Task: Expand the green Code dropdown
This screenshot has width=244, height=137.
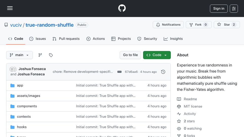Action: point(157,55)
